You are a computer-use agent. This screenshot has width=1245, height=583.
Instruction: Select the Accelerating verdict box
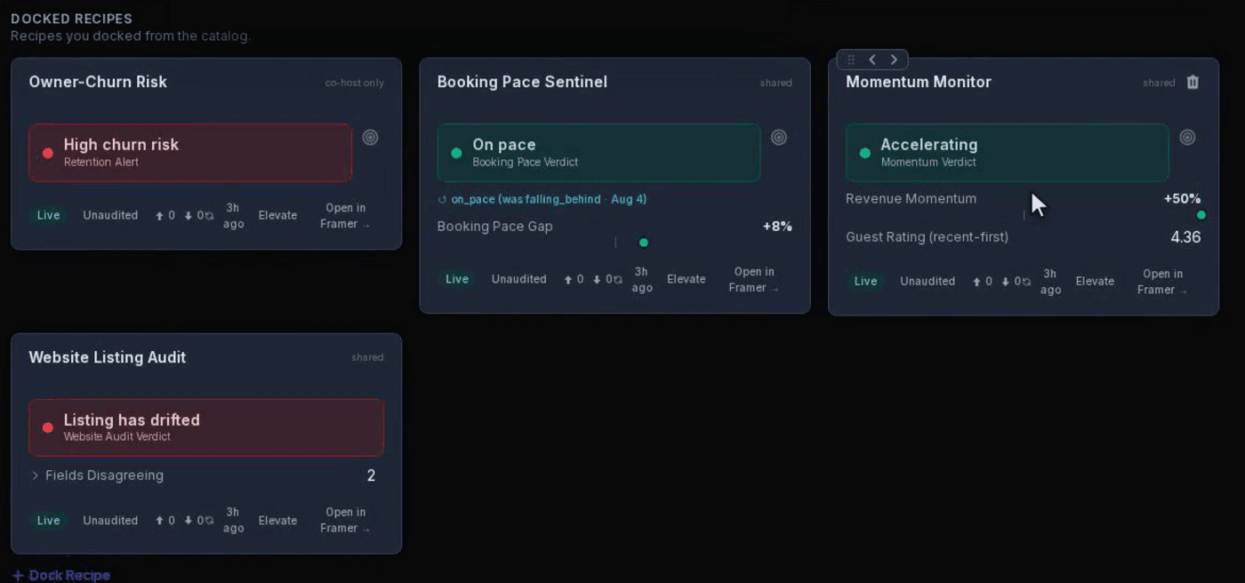point(1007,153)
